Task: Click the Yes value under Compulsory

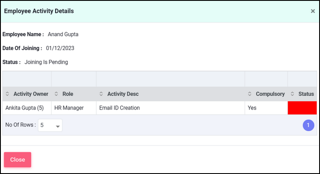Action: click(x=252, y=108)
